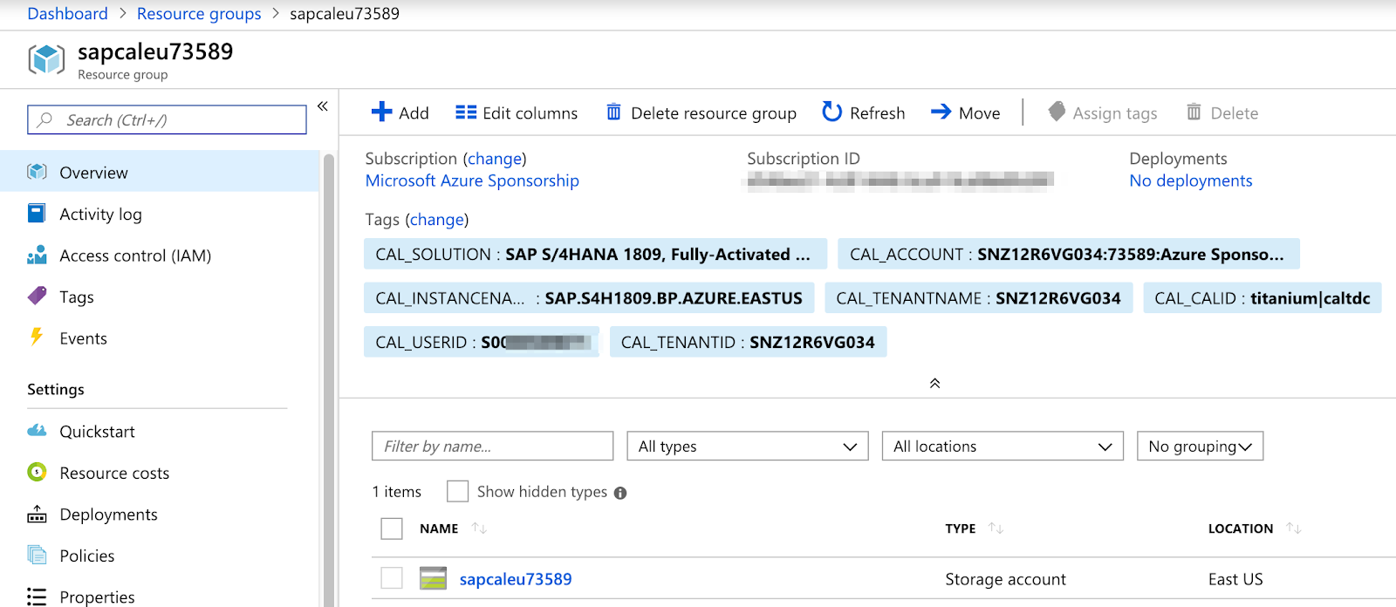This screenshot has width=1396, height=607.
Task: Enable the Show hidden types checkbox
Action: click(x=457, y=491)
